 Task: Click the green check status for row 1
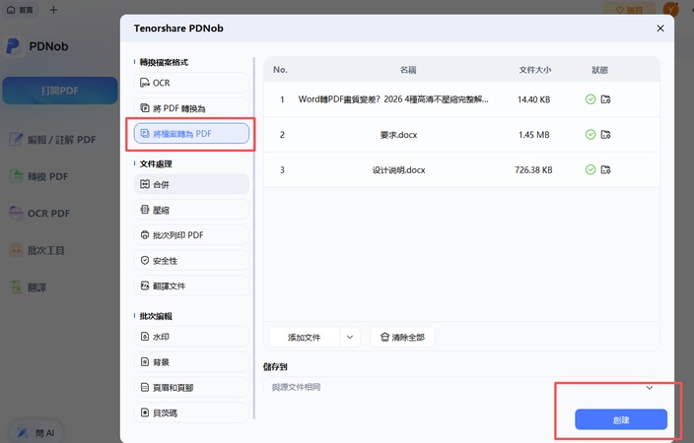tap(590, 99)
